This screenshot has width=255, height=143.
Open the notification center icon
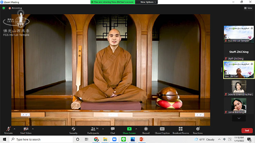coord(249,139)
